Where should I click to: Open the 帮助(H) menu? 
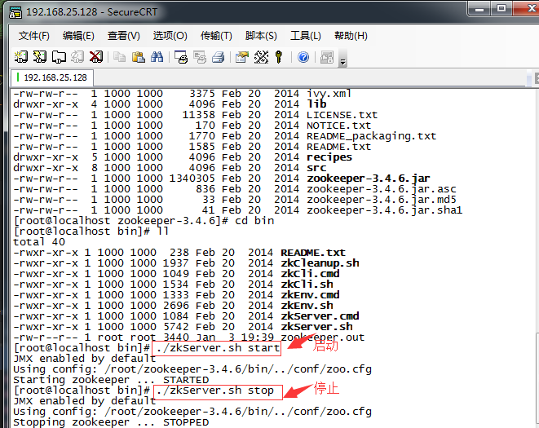351,35
